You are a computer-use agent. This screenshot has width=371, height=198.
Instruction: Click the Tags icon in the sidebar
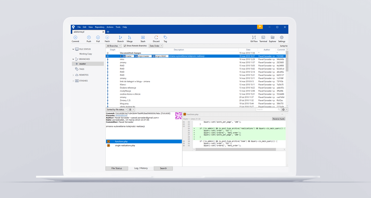pyautogui.click(x=77, y=69)
